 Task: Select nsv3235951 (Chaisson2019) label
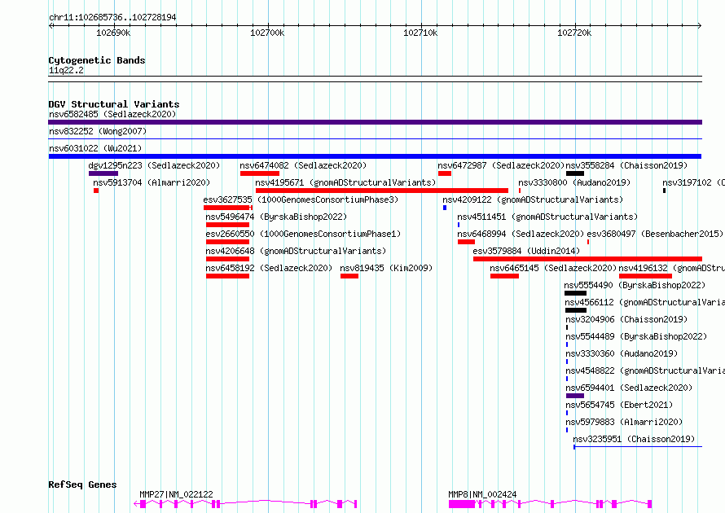634,439
